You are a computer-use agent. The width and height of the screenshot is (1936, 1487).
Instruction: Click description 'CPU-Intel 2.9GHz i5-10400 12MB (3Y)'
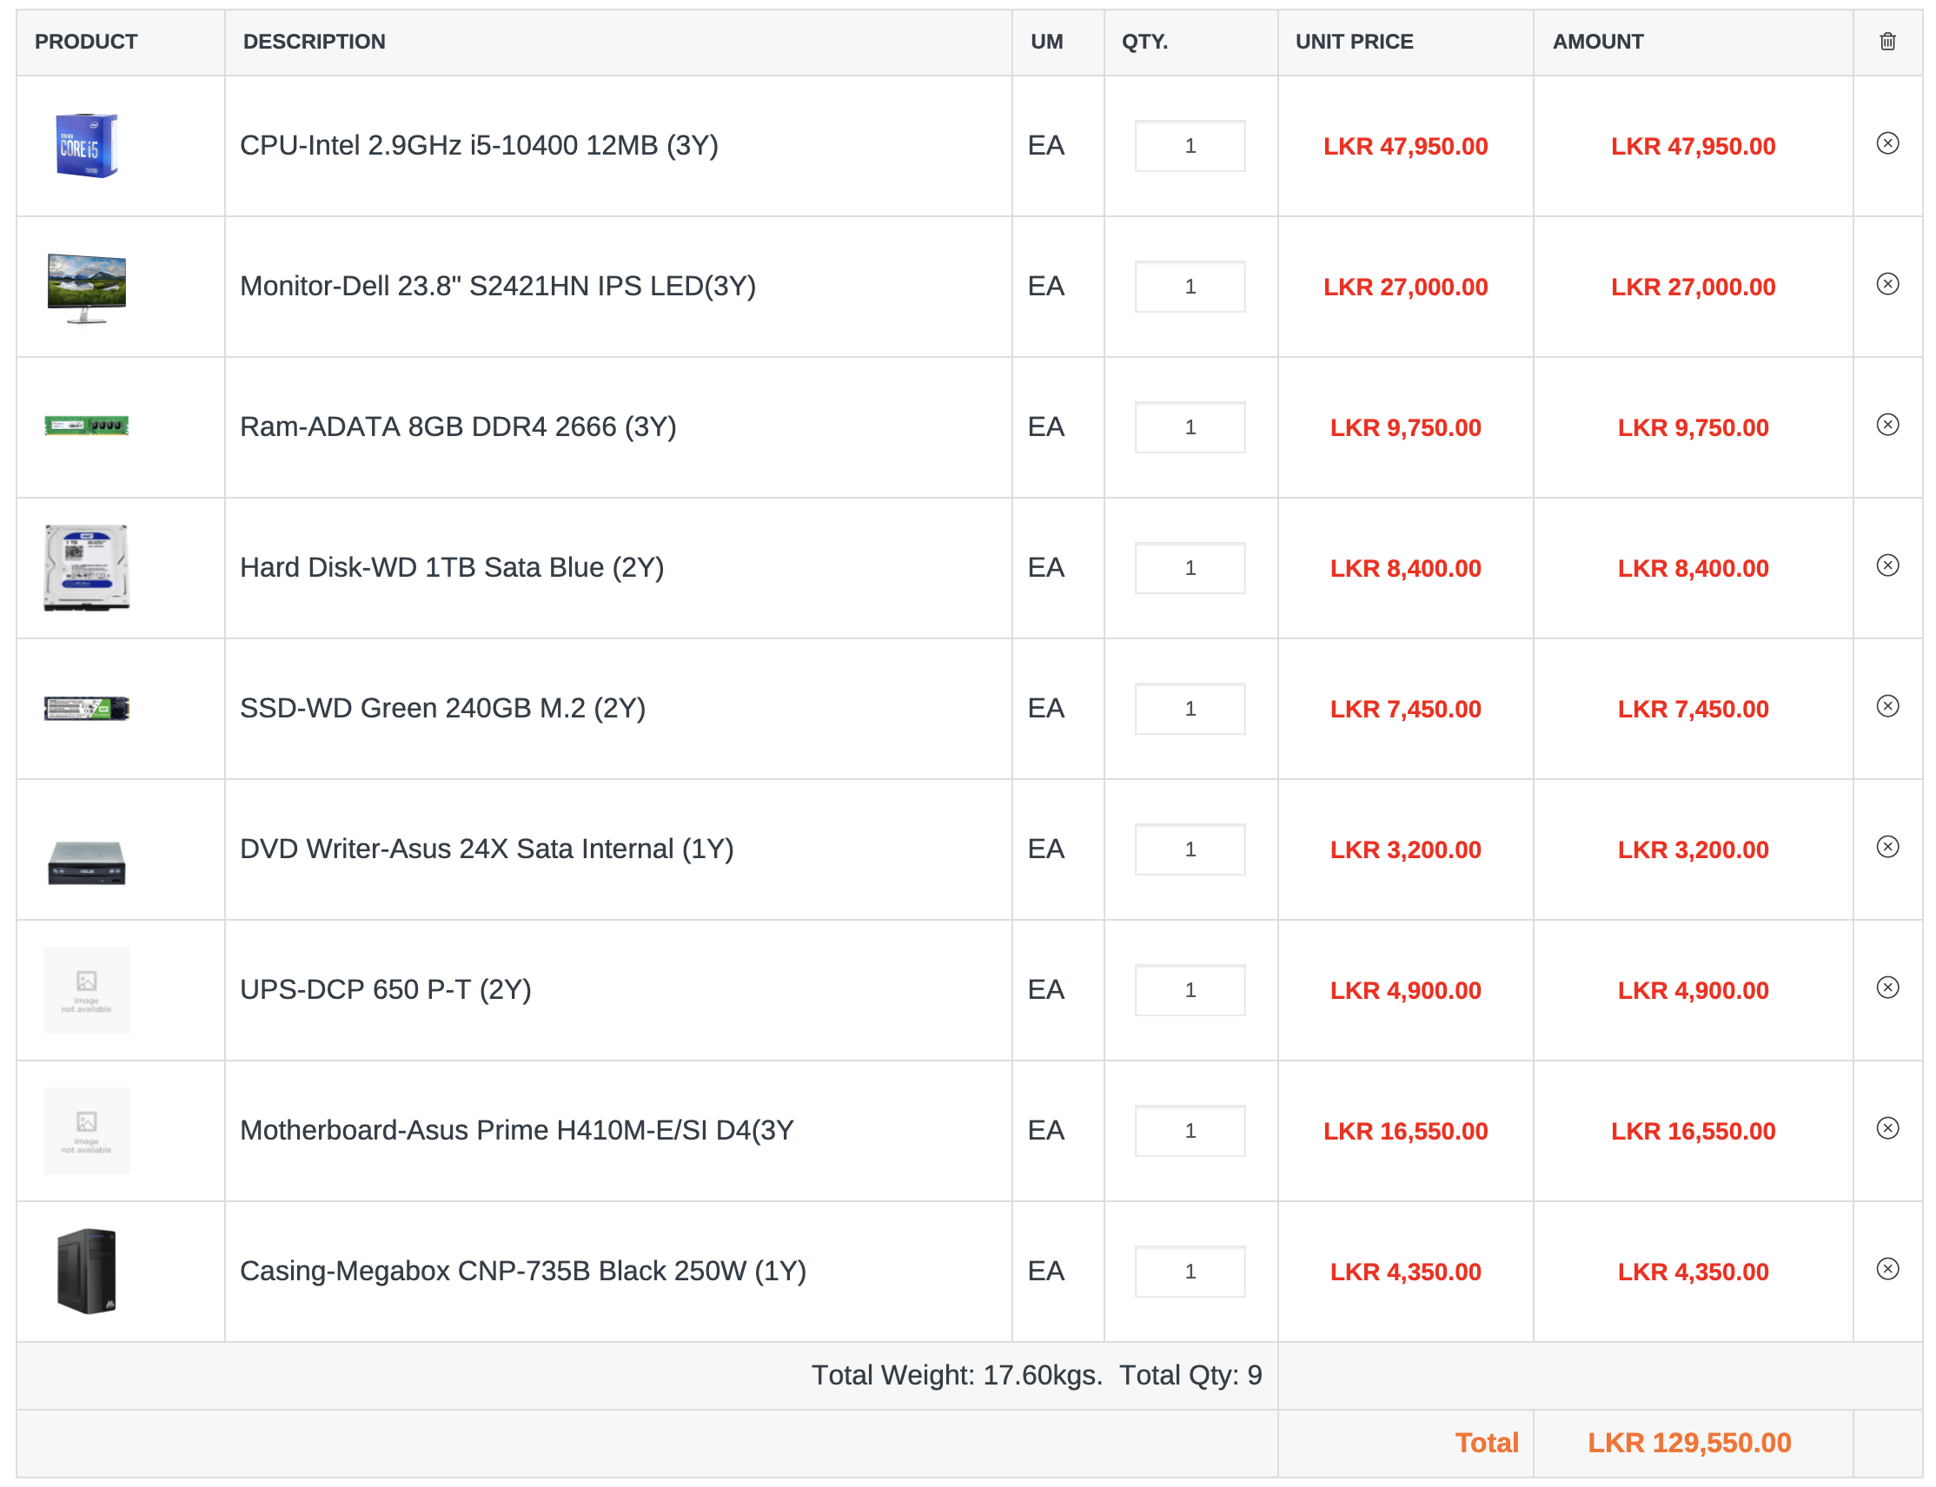pyautogui.click(x=479, y=145)
